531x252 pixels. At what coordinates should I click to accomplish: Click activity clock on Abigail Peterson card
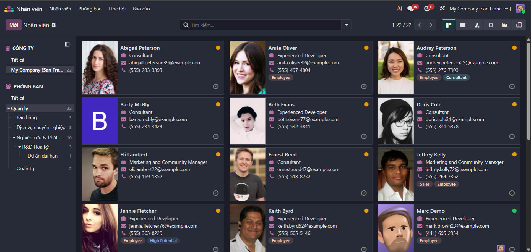click(x=216, y=86)
